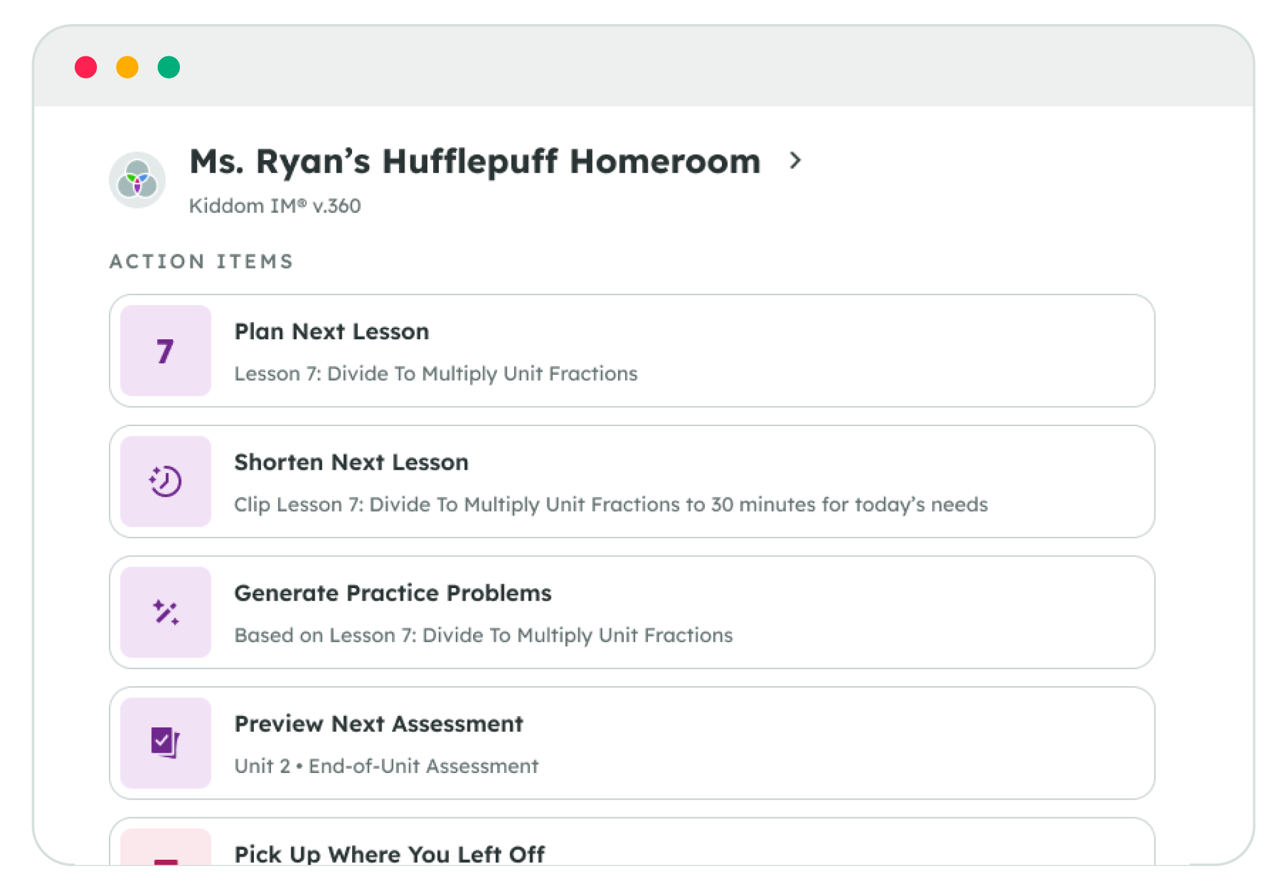Click the green maximize window dot
Screen dimensions: 1281x892
point(169,67)
